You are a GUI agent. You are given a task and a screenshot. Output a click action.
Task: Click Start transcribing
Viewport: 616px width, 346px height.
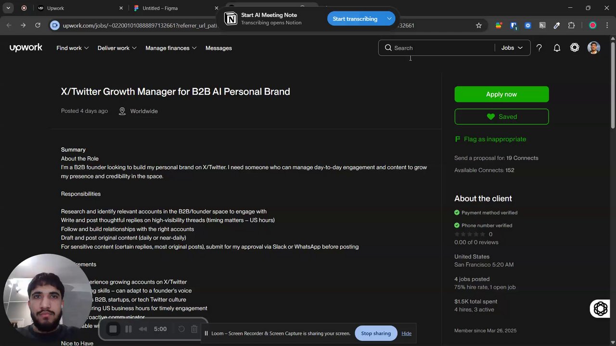[x=355, y=19]
